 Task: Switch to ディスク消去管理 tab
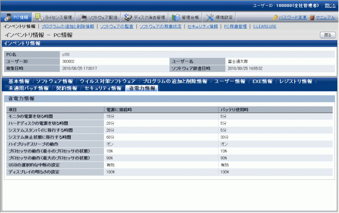145,17
